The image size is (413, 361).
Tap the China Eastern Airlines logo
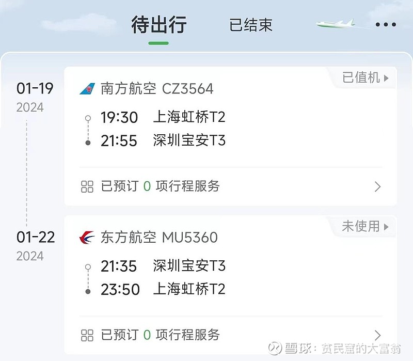coord(87,238)
